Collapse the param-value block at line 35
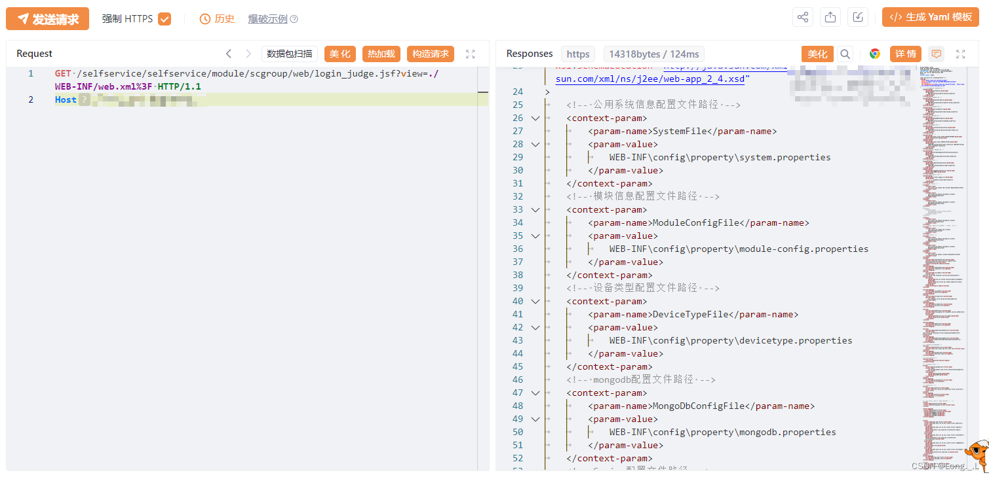The width and height of the screenshot is (989, 477). tap(535, 236)
